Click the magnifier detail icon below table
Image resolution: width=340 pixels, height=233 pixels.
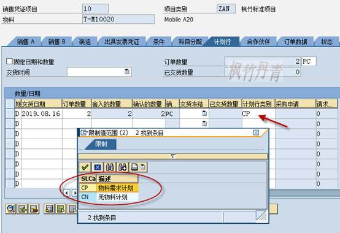10,209
